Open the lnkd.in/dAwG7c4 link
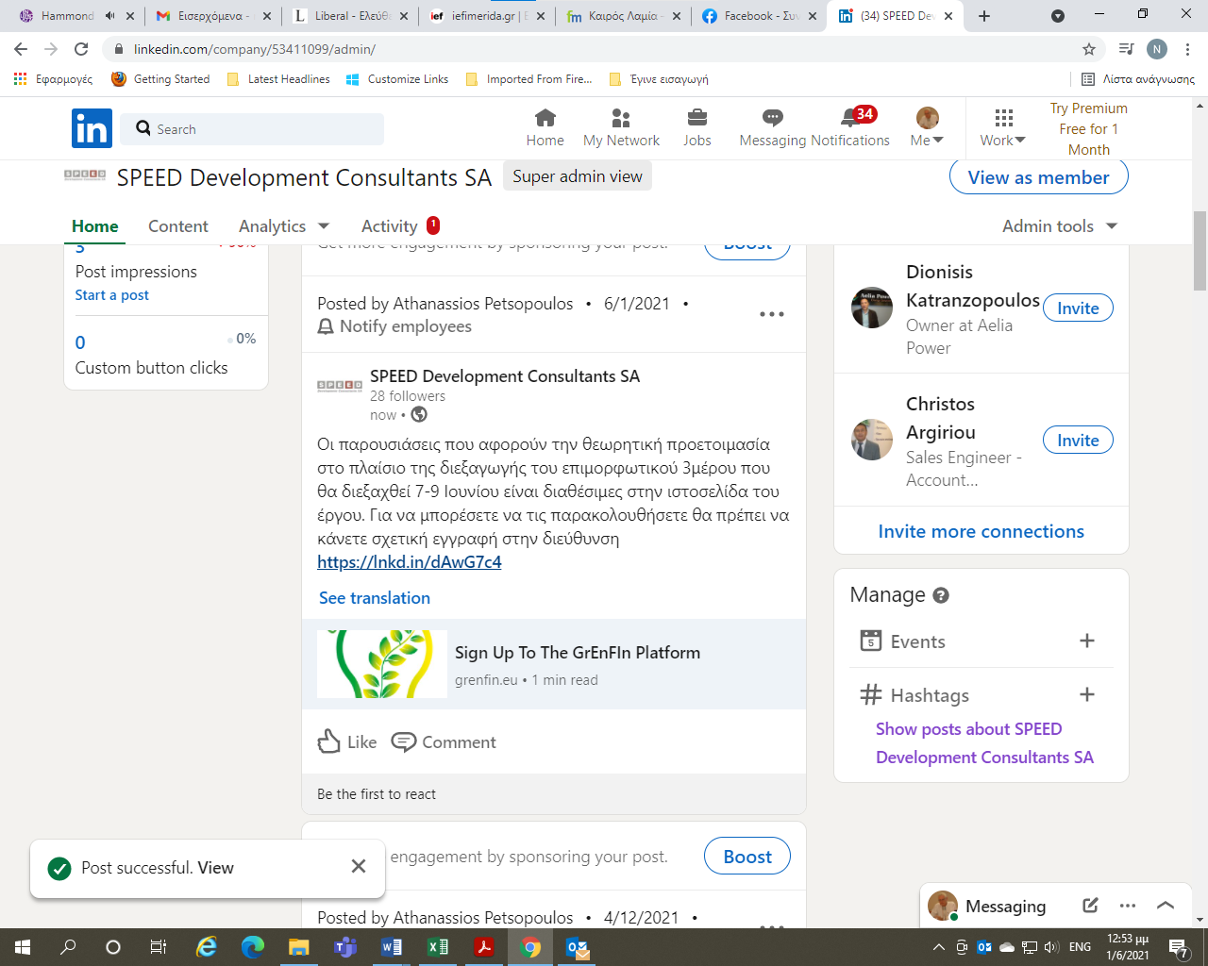Viewport: 1208px width, 966px height. [410, 562]
